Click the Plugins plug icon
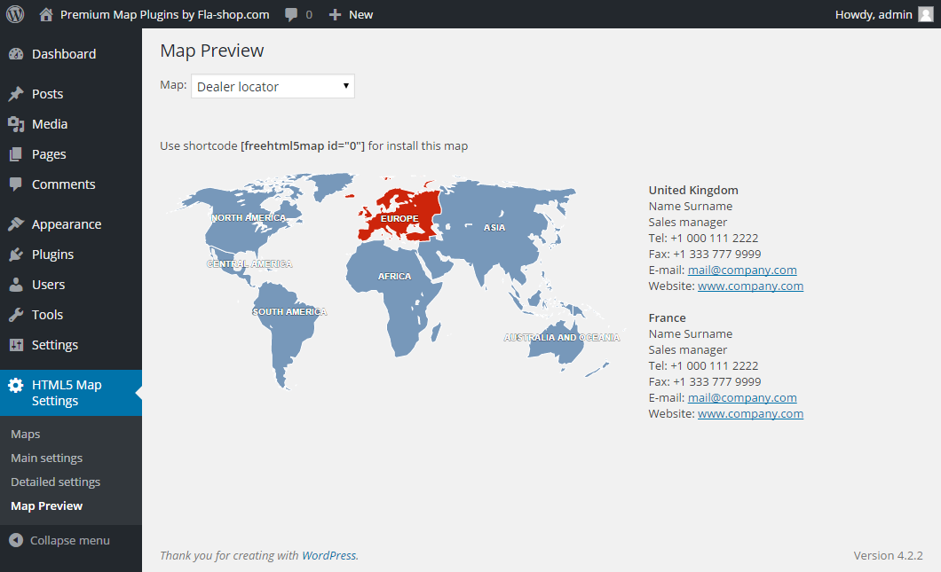This screenshot has height=572, width=941. click(16, 255)
